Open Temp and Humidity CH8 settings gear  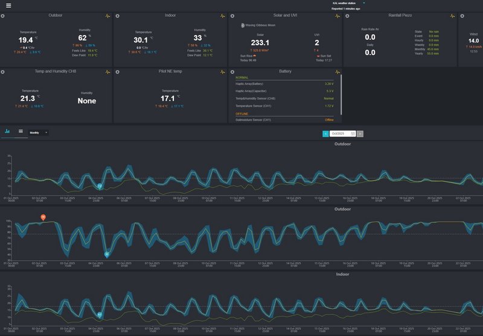point(3,72)
